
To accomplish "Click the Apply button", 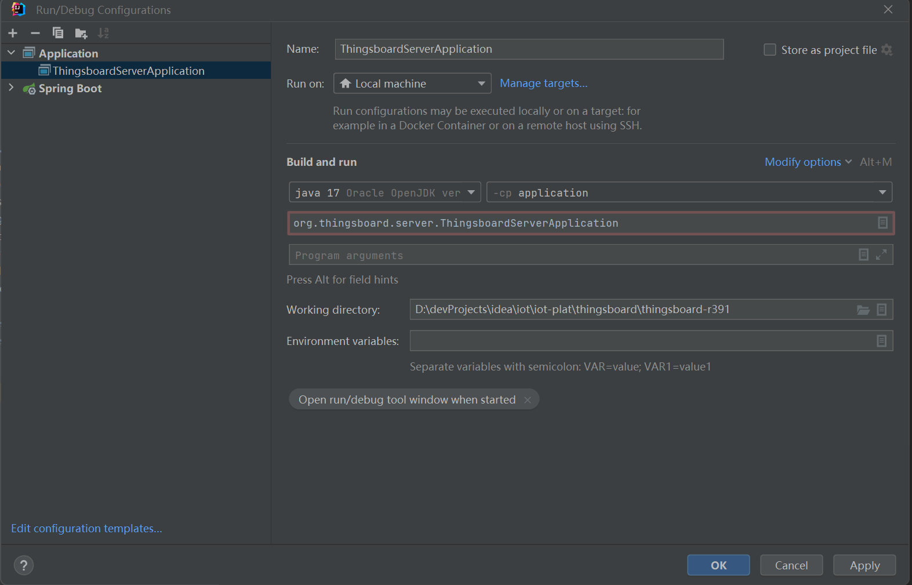I will 864,565.
